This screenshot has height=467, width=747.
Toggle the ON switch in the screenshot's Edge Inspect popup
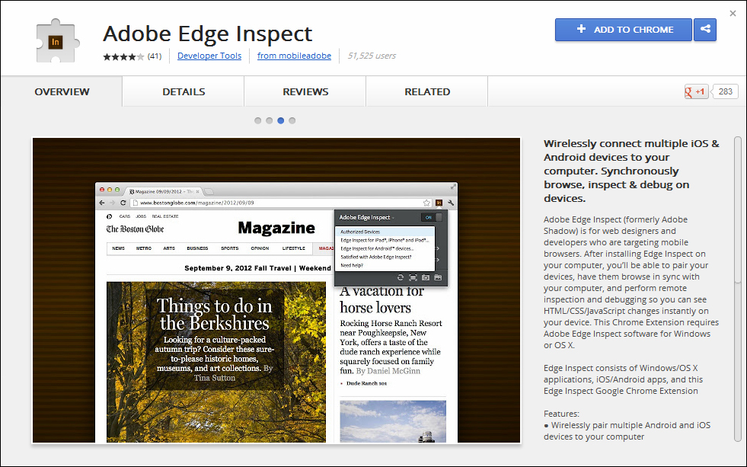tap(432, 217)
